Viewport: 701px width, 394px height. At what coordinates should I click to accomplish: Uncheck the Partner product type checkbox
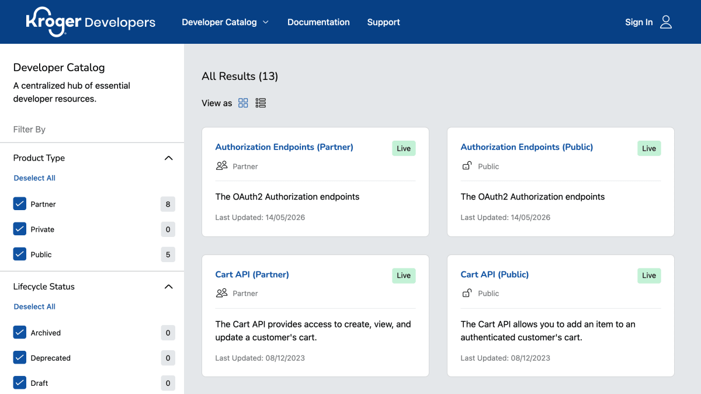pos(20,204)
